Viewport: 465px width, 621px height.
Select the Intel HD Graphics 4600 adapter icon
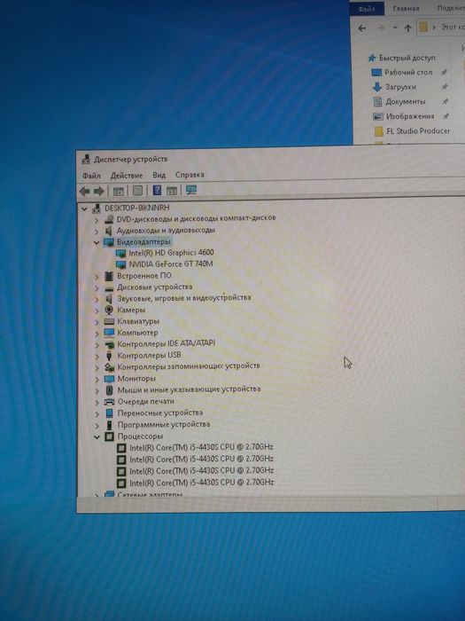121,254
